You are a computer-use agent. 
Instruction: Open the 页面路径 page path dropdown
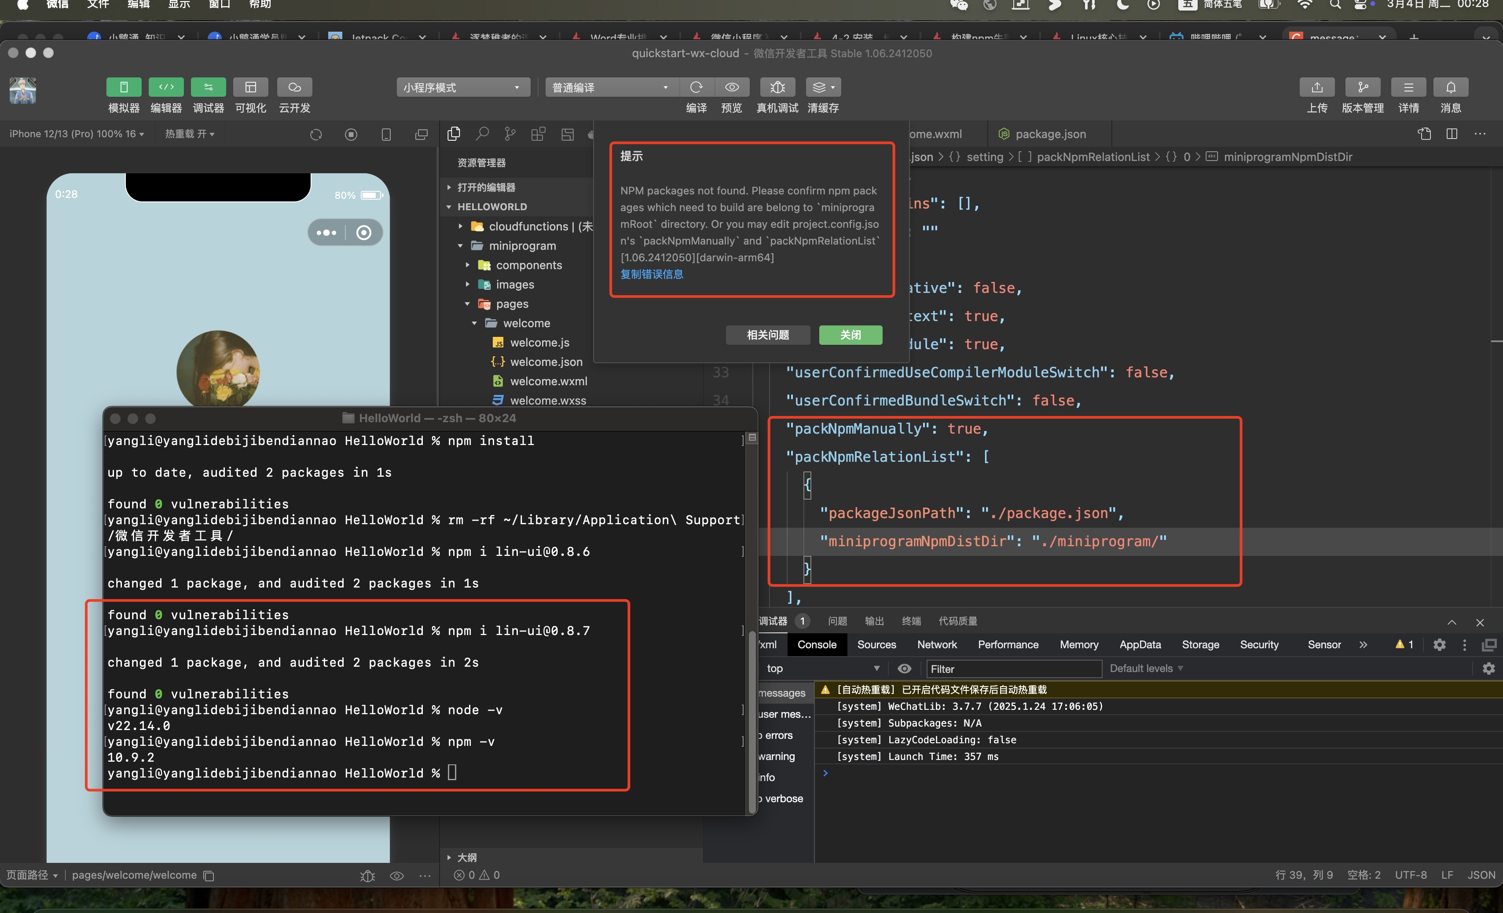[32, 875]
